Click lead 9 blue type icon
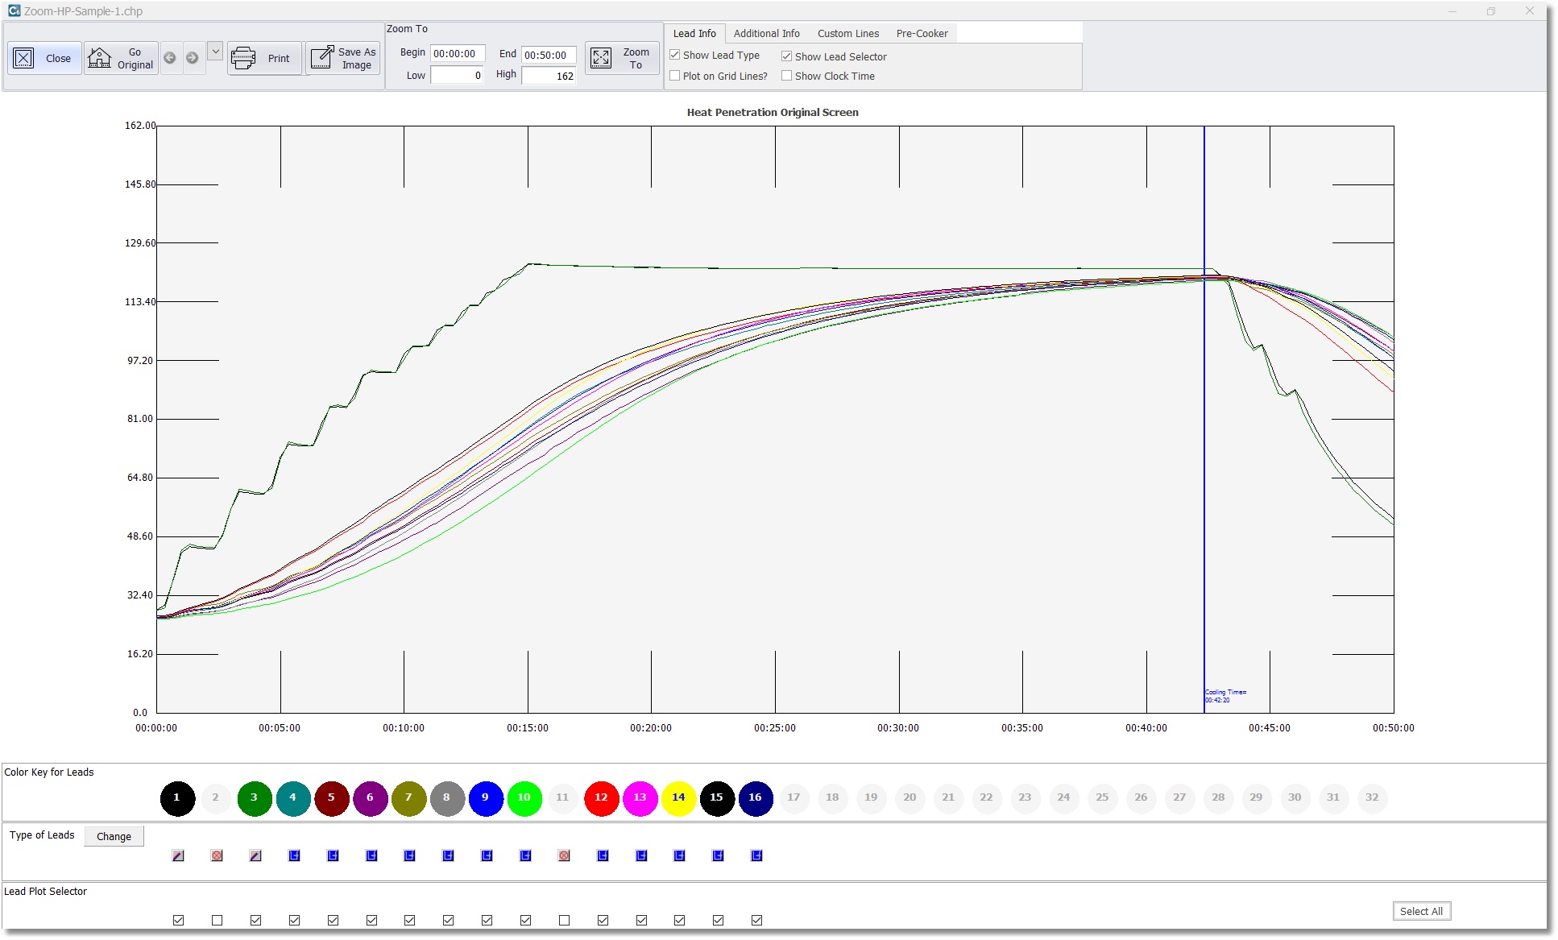1558x940 pixels. tap(487, 855)
